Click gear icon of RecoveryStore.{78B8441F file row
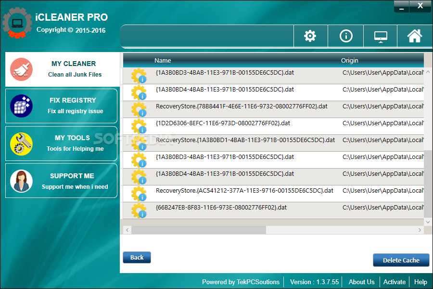This screenshot has width=433, height=289. pyautogui.click(x=139, y=109)
